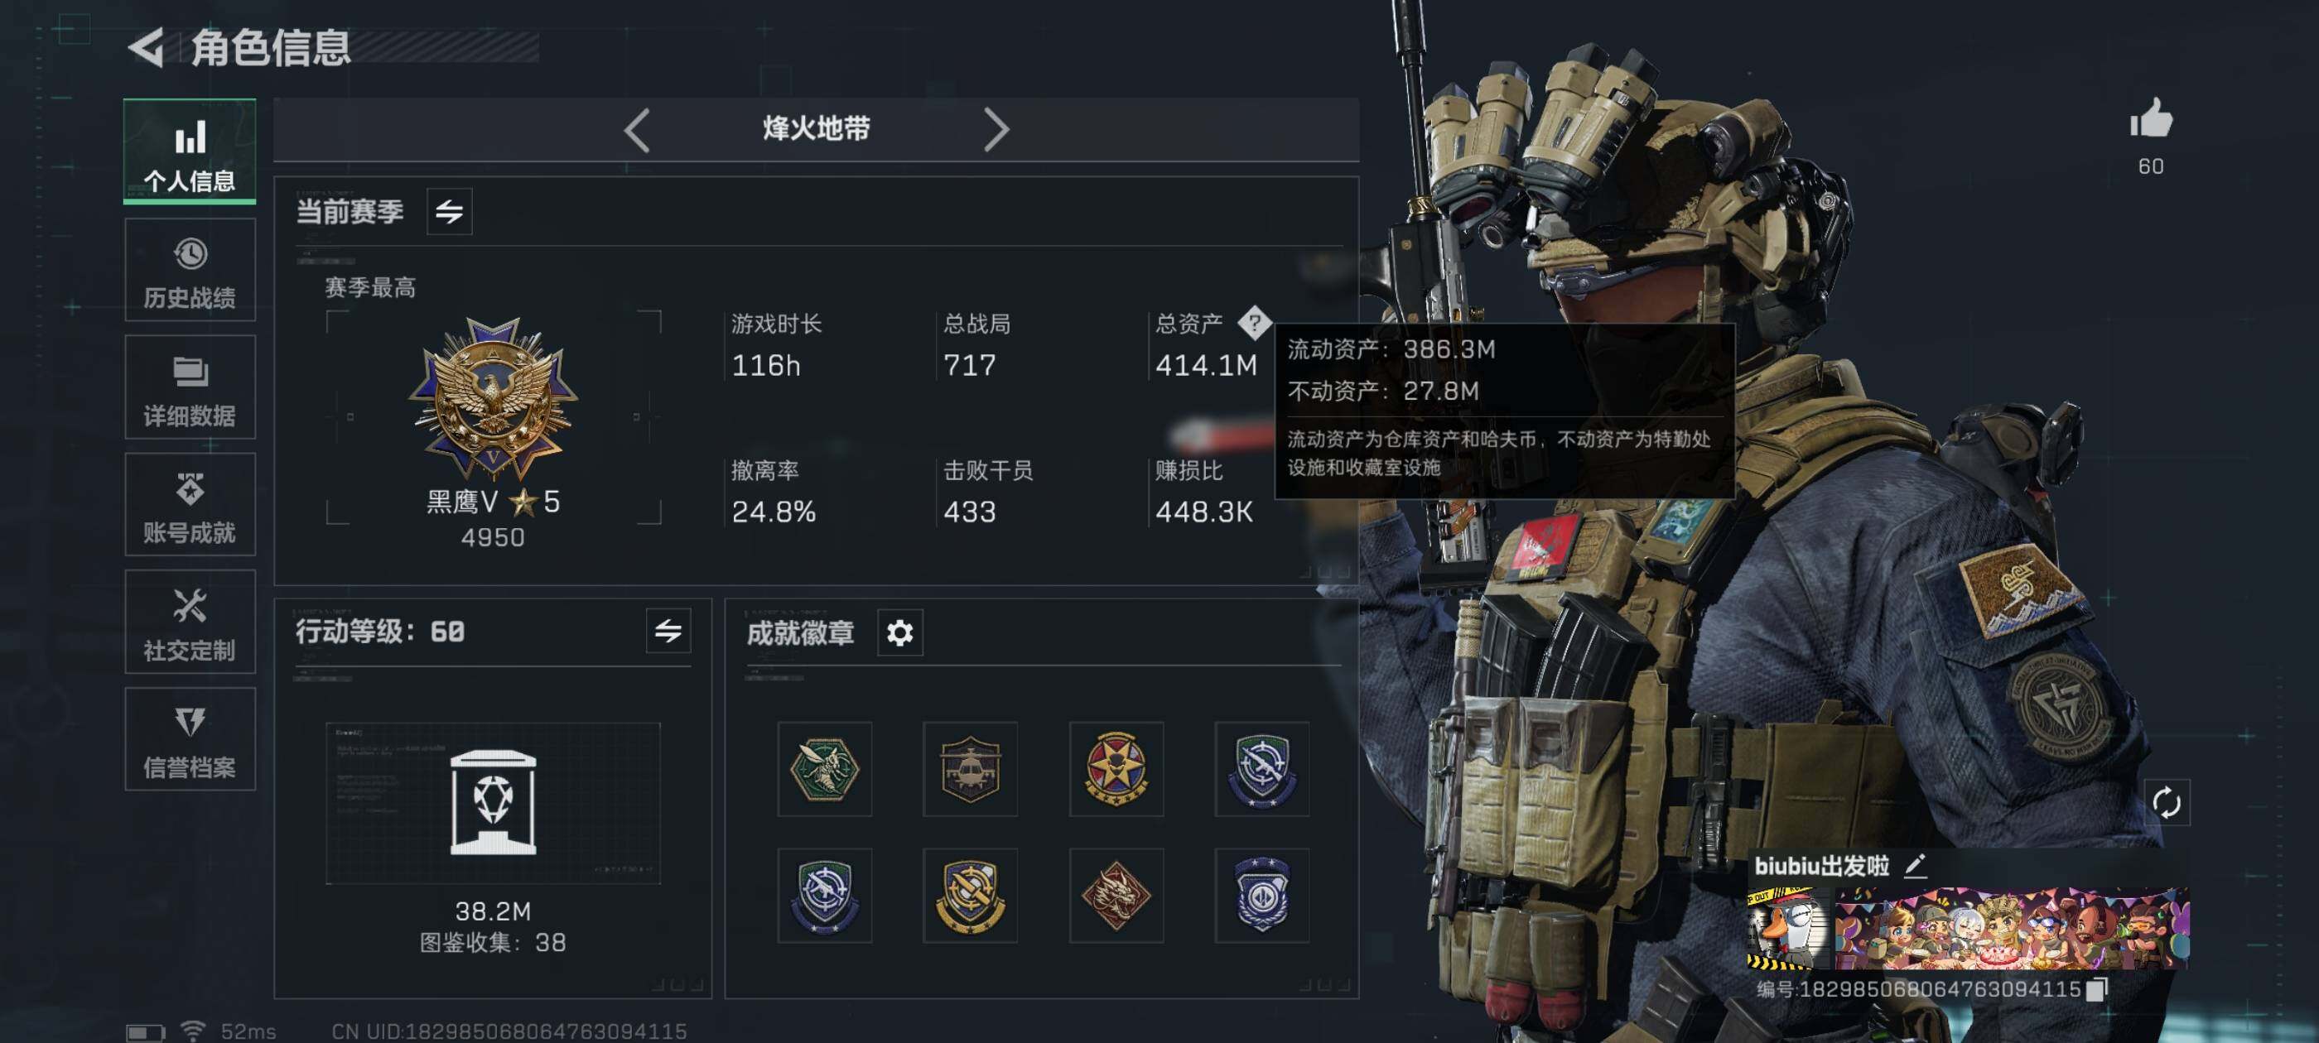The height and width of the screenshot is (1043, 2319).
Task: Open the 成就徽章 gear settings
Action: pos(899,632)
